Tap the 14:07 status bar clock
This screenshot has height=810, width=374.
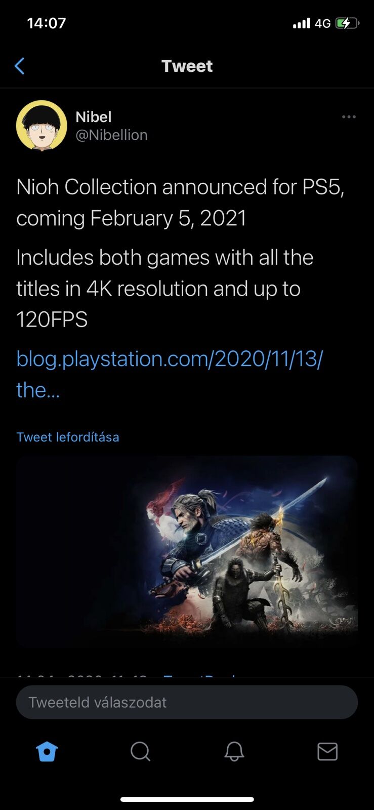tap(47, 23)
